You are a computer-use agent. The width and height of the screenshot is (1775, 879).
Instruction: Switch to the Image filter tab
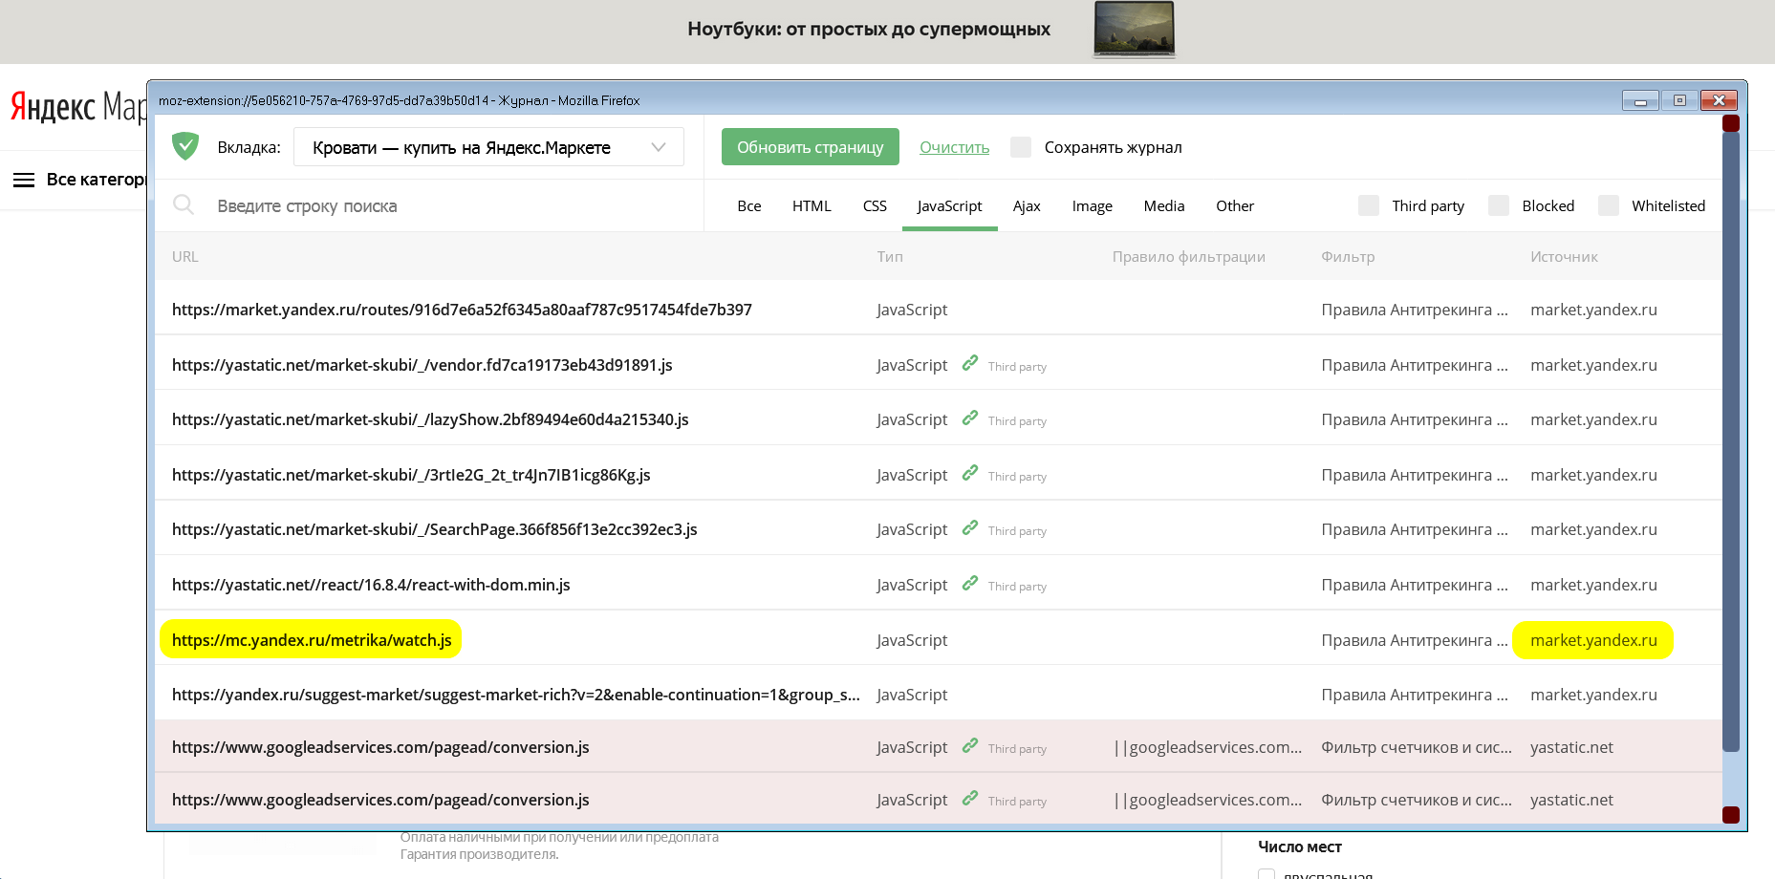(1092, 205)
